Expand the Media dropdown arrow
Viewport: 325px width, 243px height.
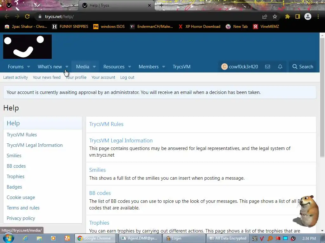94,67
